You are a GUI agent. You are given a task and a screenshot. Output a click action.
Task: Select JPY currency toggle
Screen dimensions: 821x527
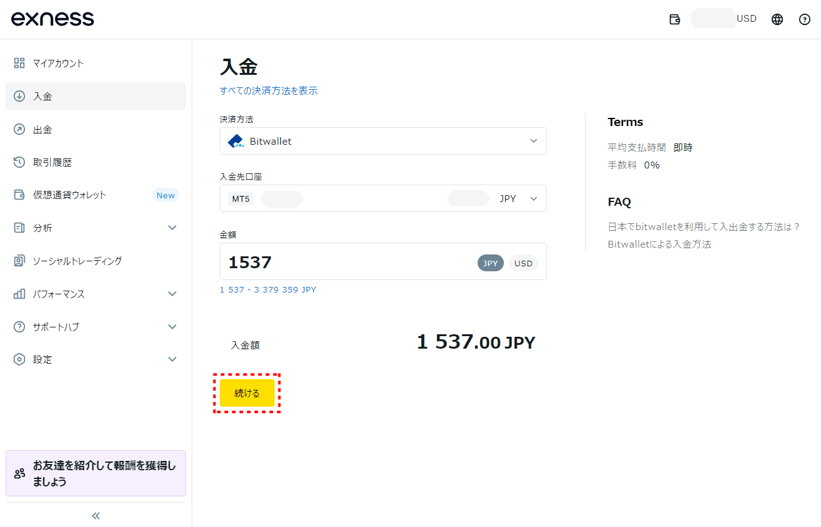click(x=491, y=263)
